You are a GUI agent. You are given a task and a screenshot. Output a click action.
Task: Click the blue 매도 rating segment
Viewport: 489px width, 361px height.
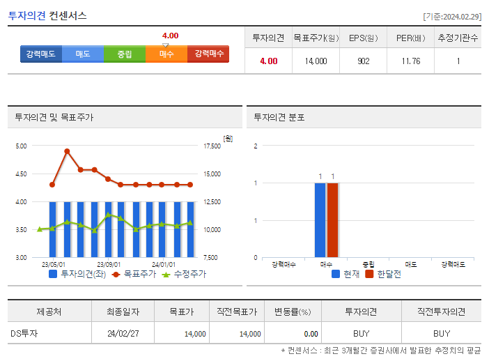83,54
